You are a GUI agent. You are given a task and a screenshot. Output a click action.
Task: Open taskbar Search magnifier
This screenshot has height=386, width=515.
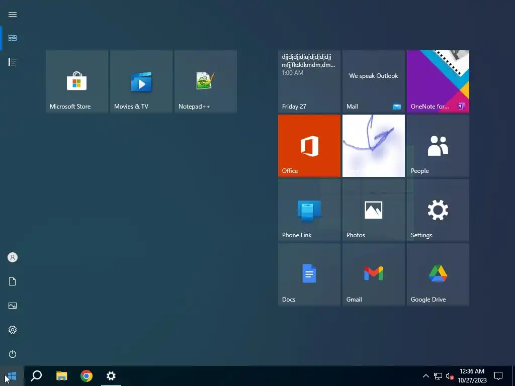click(x=36, y=376)
